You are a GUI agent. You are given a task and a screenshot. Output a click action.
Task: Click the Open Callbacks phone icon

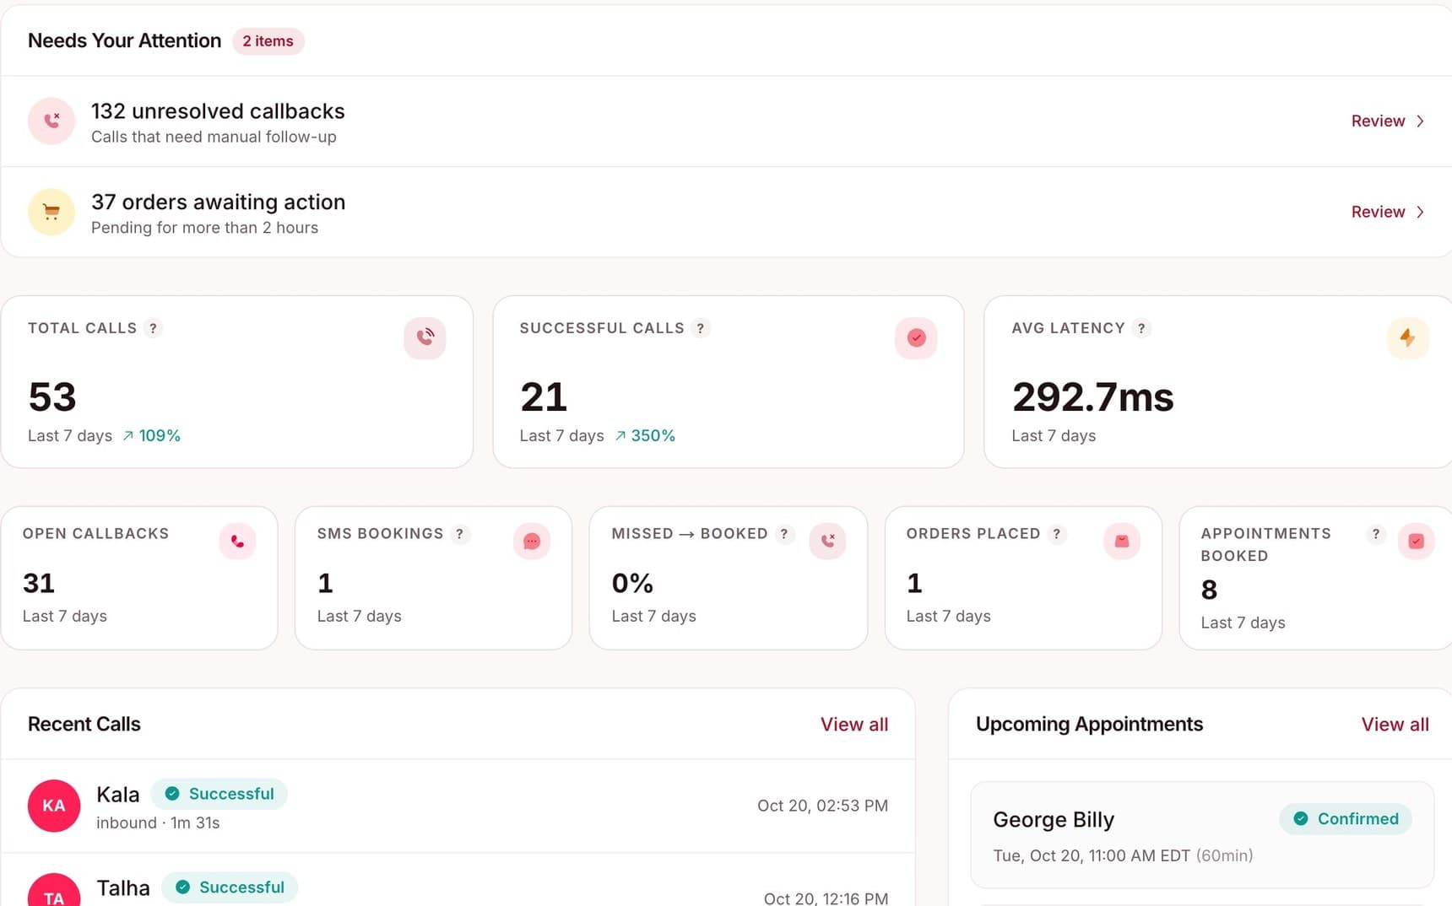pyautogui.click(x=237, y=541)
